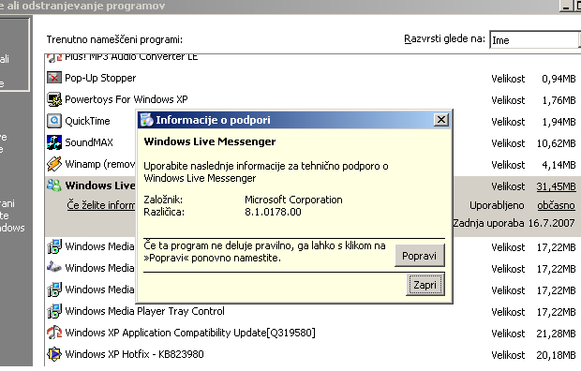The width and height of the screenshot is (581, 371).
Task: Click the Powertoys For Windows XP icon
Action: pyautogui.click(x=54, y=99)
